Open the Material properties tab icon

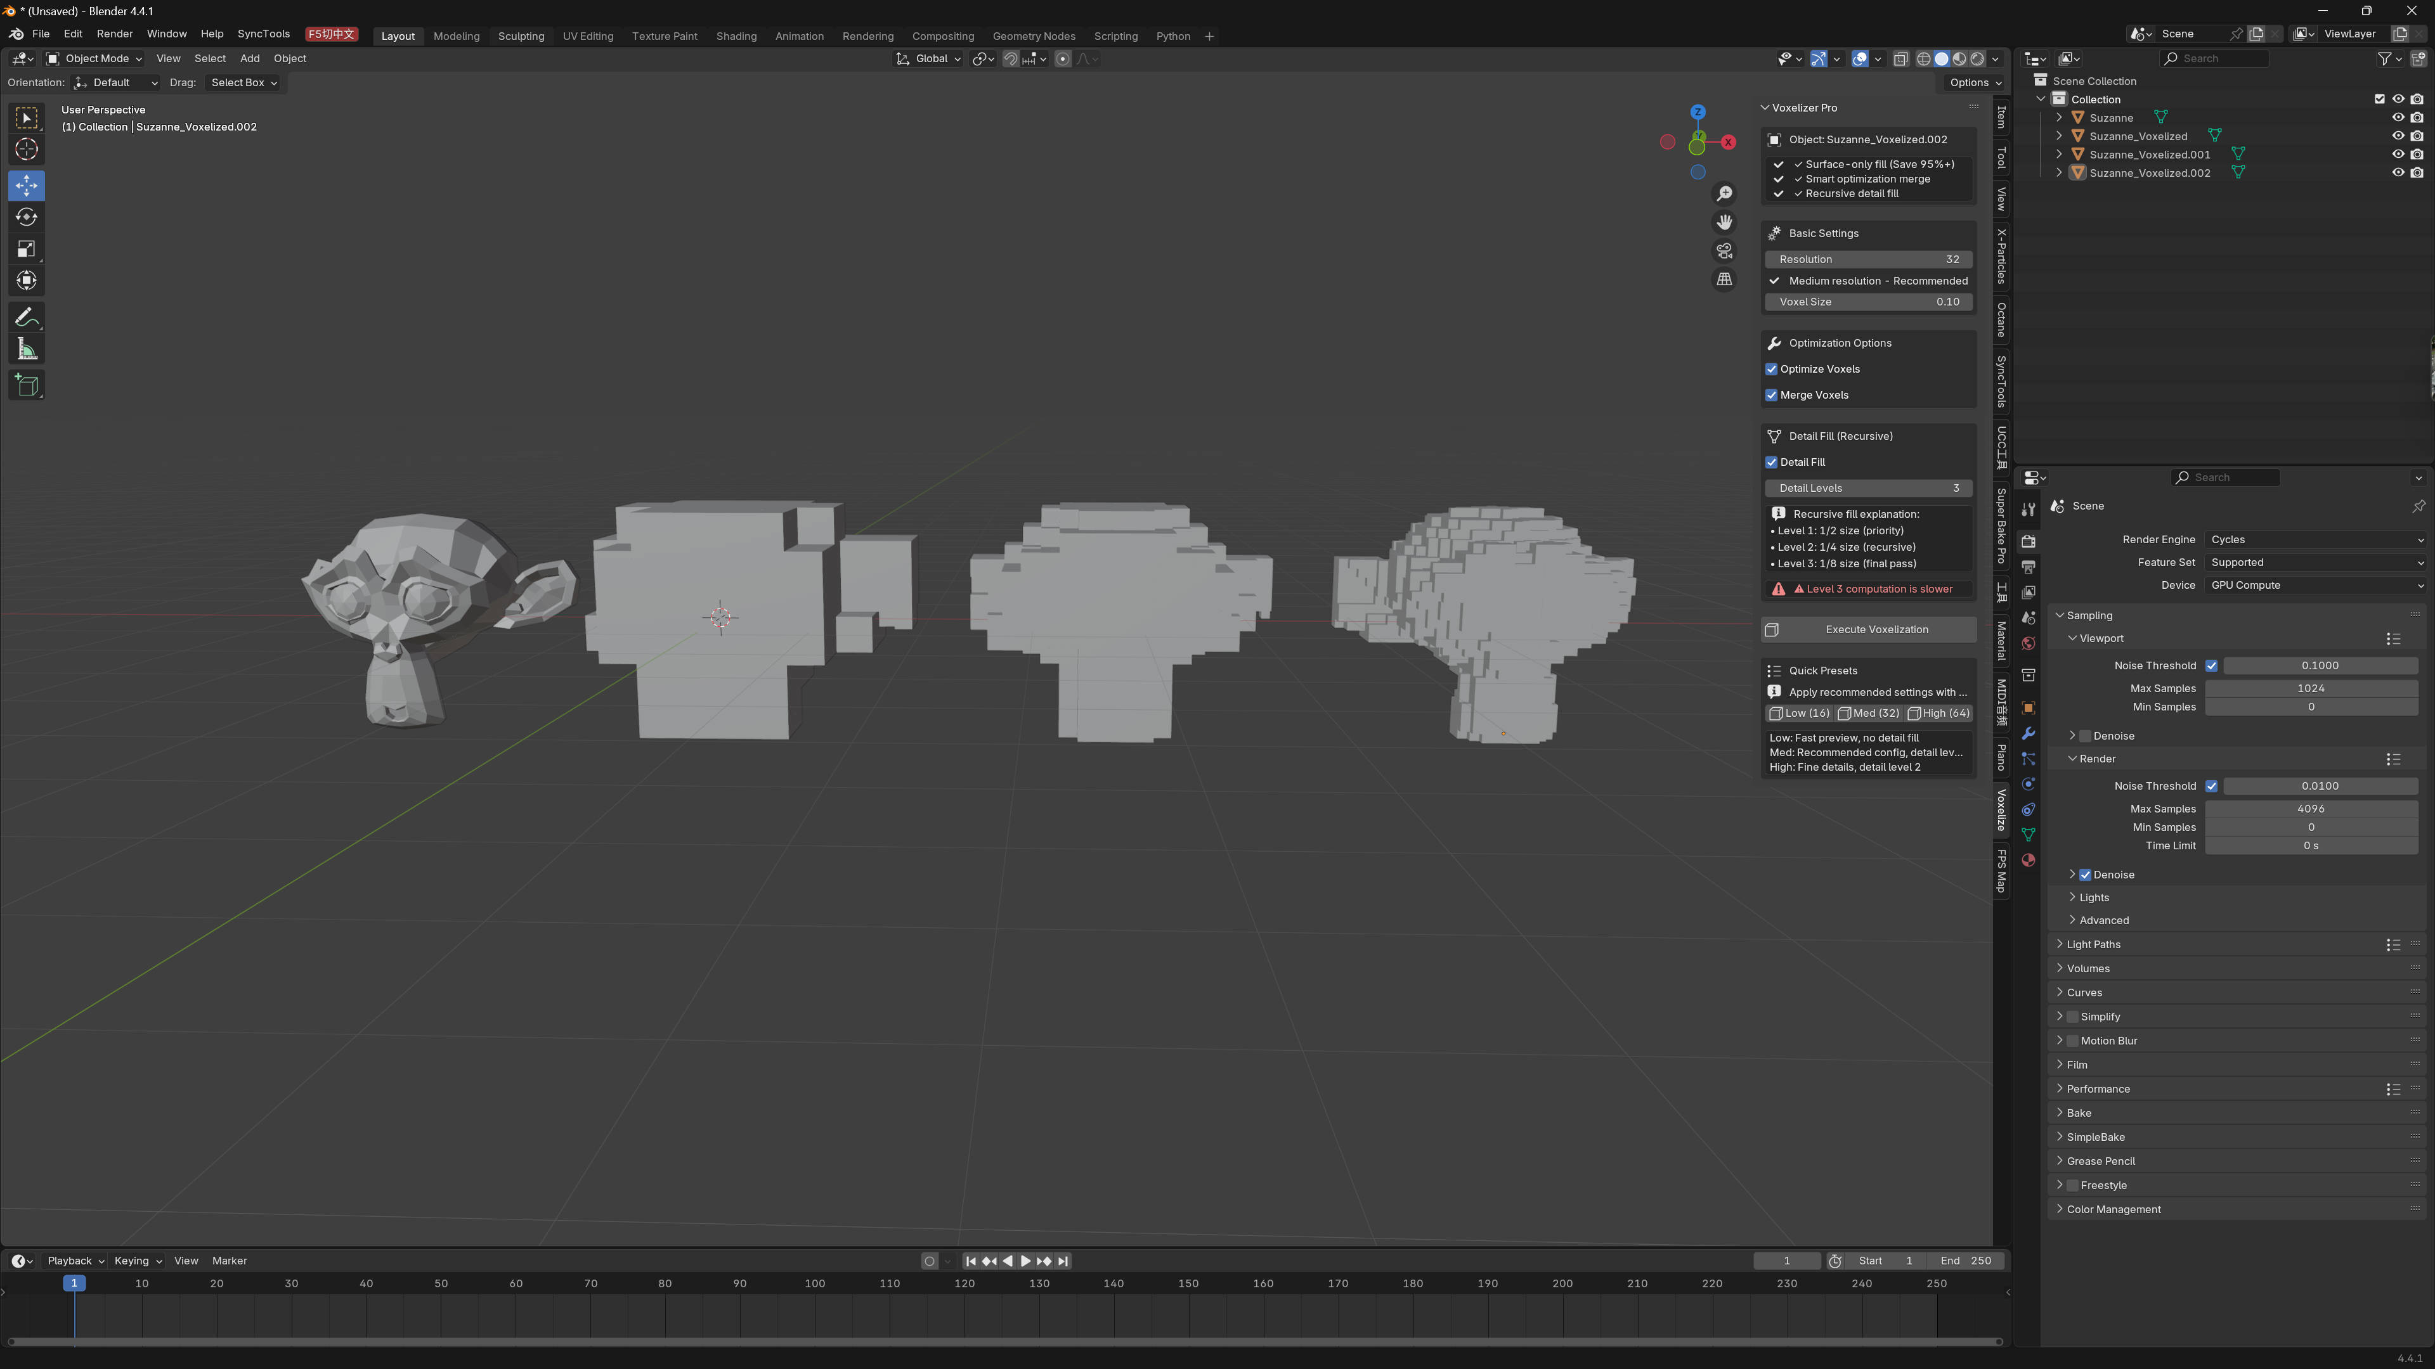(x=2028, y=861)
